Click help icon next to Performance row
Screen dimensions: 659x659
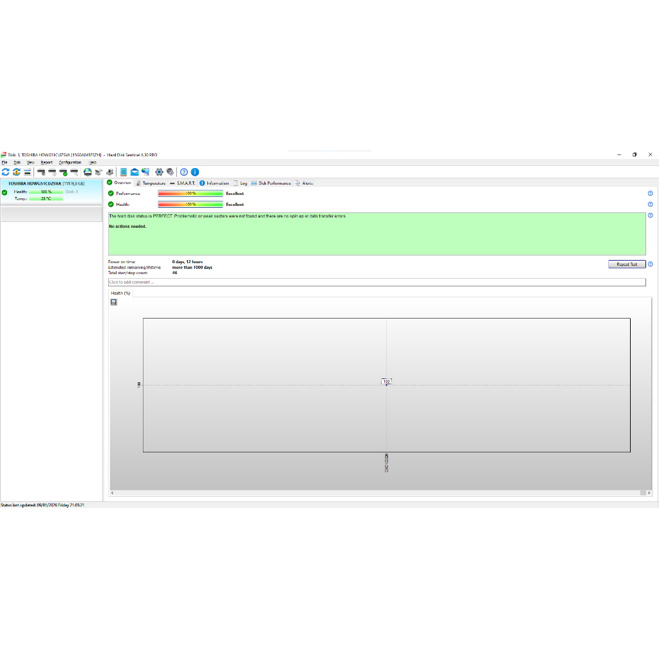650,193
